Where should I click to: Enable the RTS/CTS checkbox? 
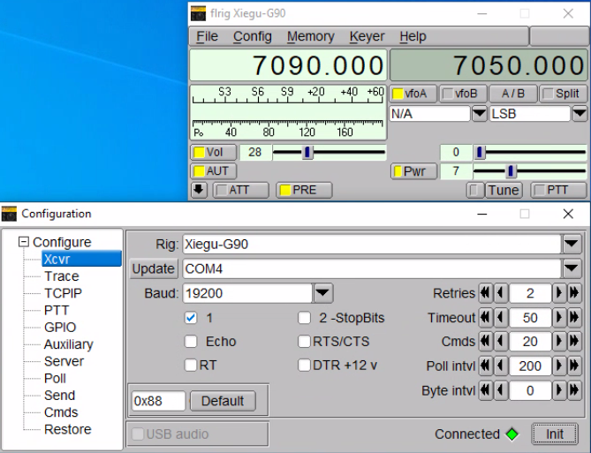305,342
